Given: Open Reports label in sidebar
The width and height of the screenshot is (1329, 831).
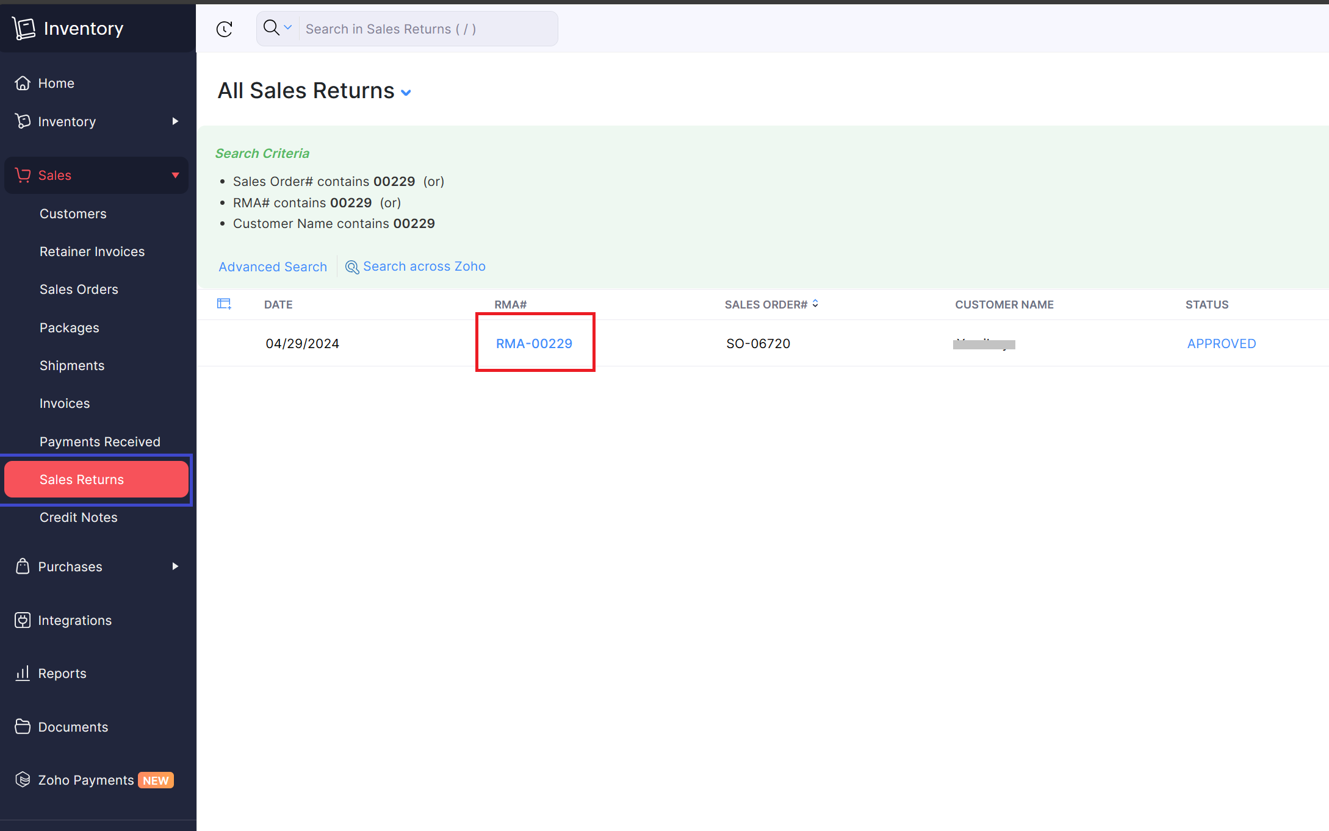Looking at the screenshot, I should click(x=62, y=674).
